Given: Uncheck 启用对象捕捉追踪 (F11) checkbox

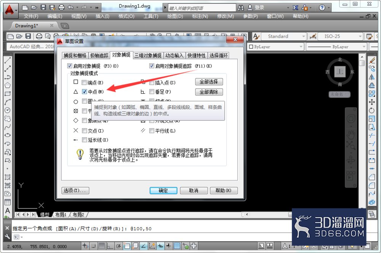Looking at the screenshot, I should coord(152,66).
